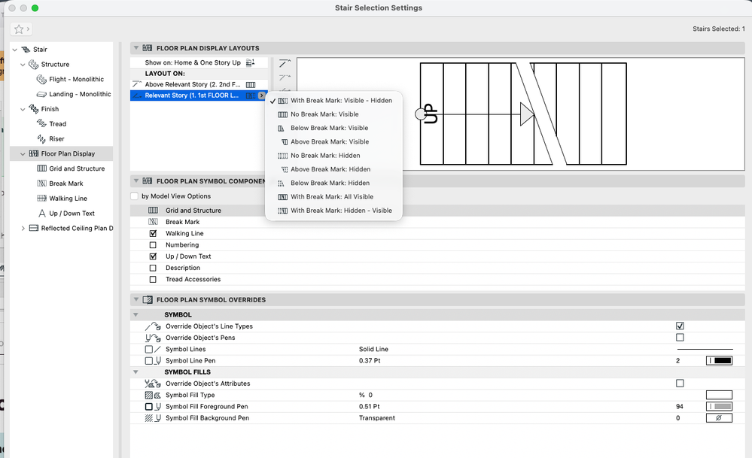Open Symbol Fill Foreground Pen swatch

719,407
